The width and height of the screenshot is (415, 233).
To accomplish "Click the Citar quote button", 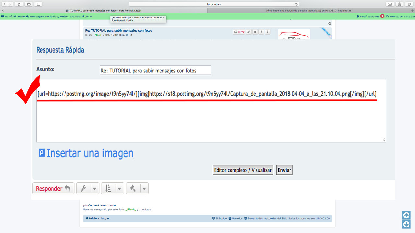I will coord(239,32).
